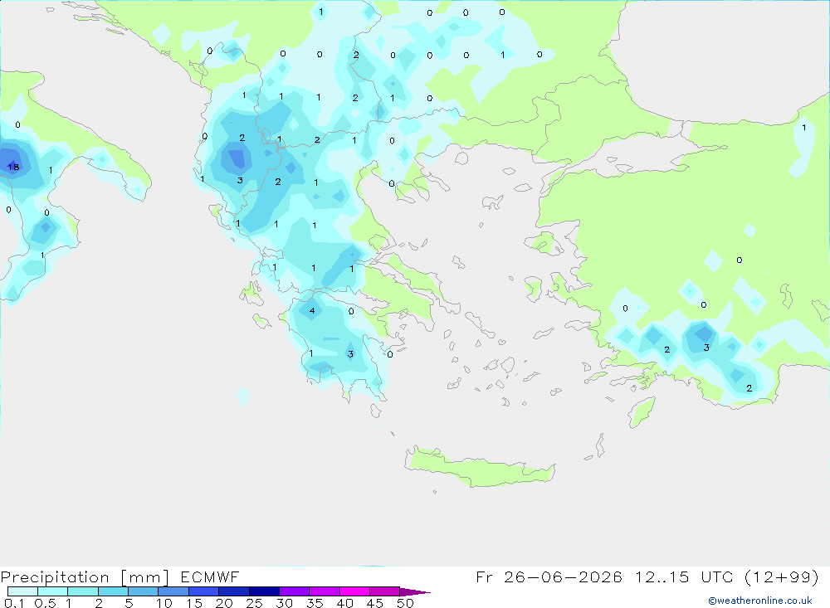
Task: Pick the 25–30 mm legend color box
Action: (x=264, y=591)
